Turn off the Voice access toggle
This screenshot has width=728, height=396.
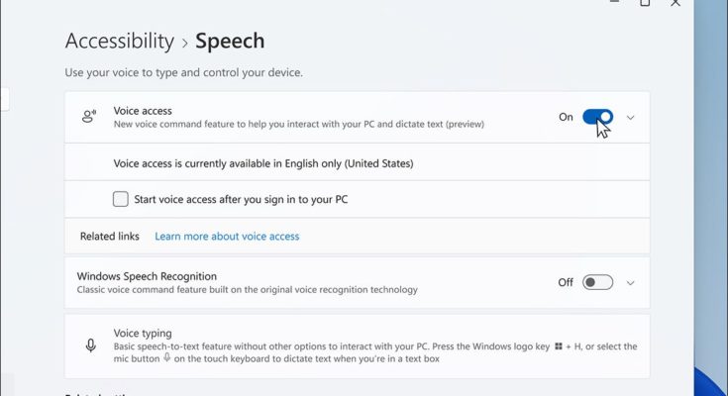tap(597, 117)
